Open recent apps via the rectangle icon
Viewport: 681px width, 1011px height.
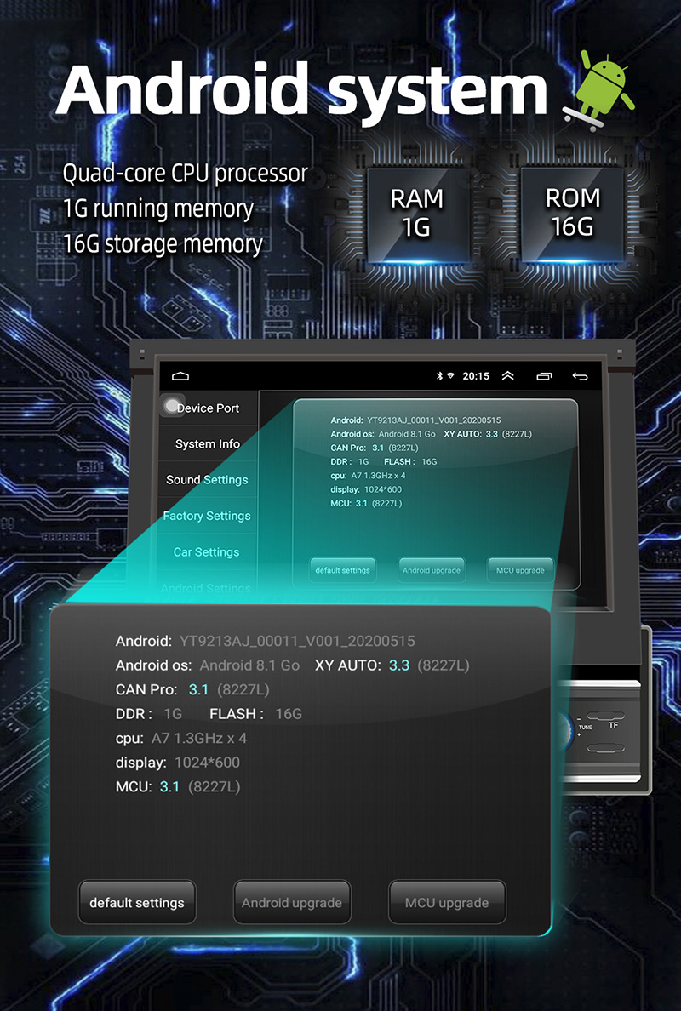544,376
